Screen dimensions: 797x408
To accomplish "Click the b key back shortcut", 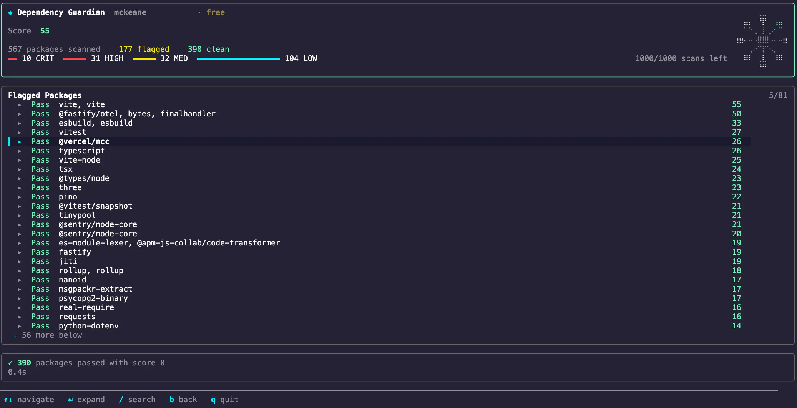I will coord(172,400).
